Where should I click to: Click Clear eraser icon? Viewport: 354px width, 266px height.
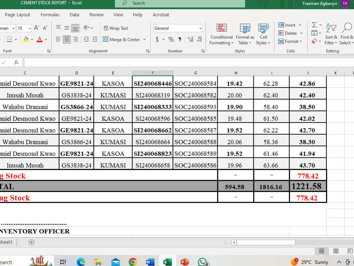314,41
